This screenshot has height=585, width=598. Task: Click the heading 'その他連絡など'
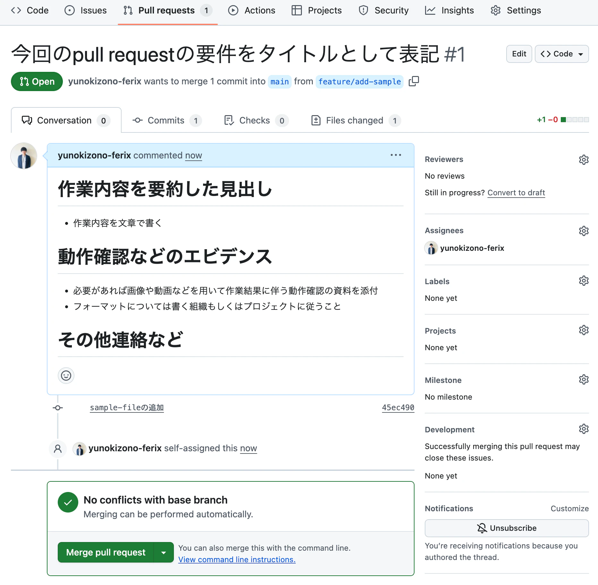click(x=121, y=340)
